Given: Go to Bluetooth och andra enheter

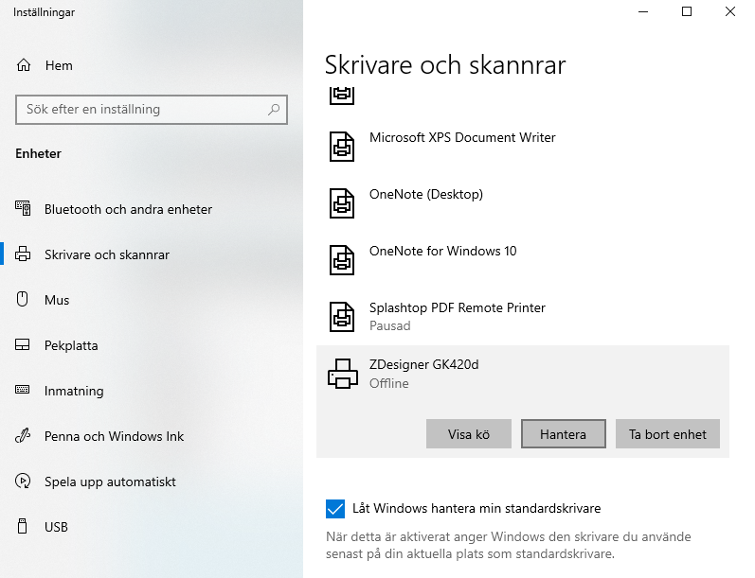Looking at the screenshot, I should coord(128,209).
